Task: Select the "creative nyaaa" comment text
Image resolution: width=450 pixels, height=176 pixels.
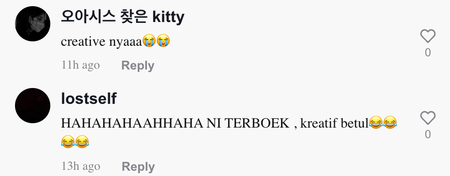Action: click(101, 42)
